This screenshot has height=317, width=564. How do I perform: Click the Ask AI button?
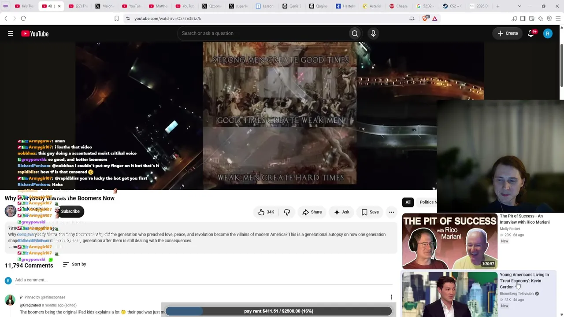[341, 212]
